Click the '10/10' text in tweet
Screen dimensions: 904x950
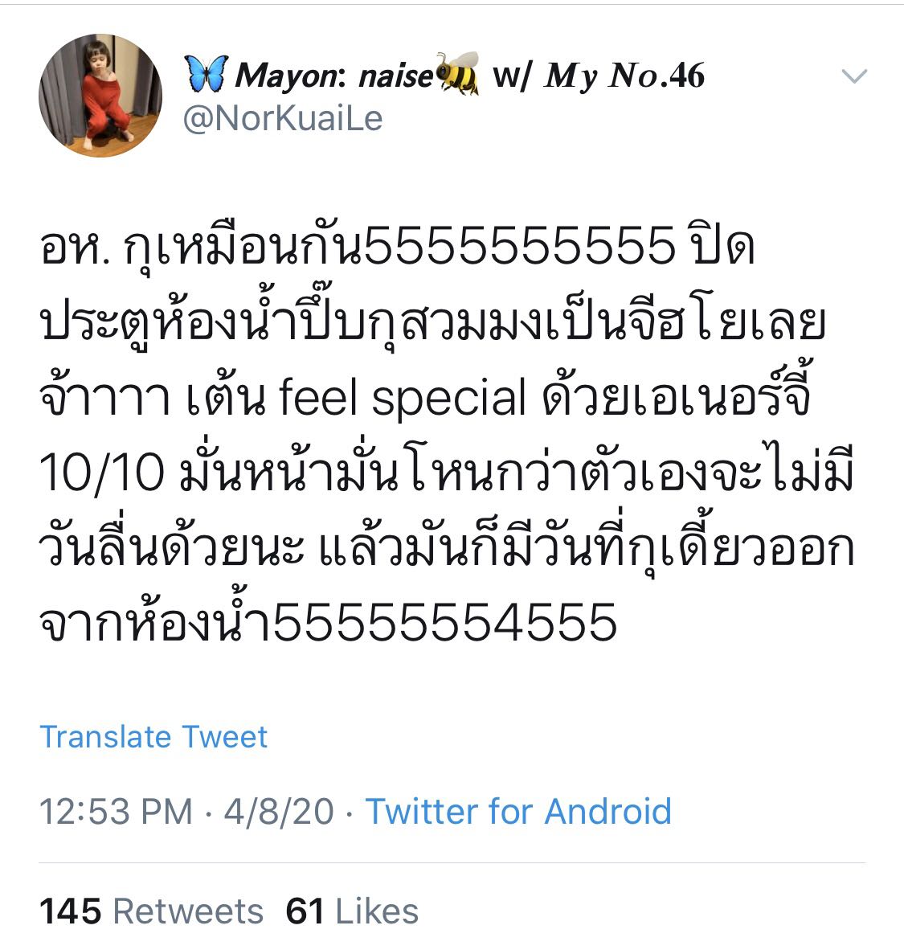tap(101, 473)
